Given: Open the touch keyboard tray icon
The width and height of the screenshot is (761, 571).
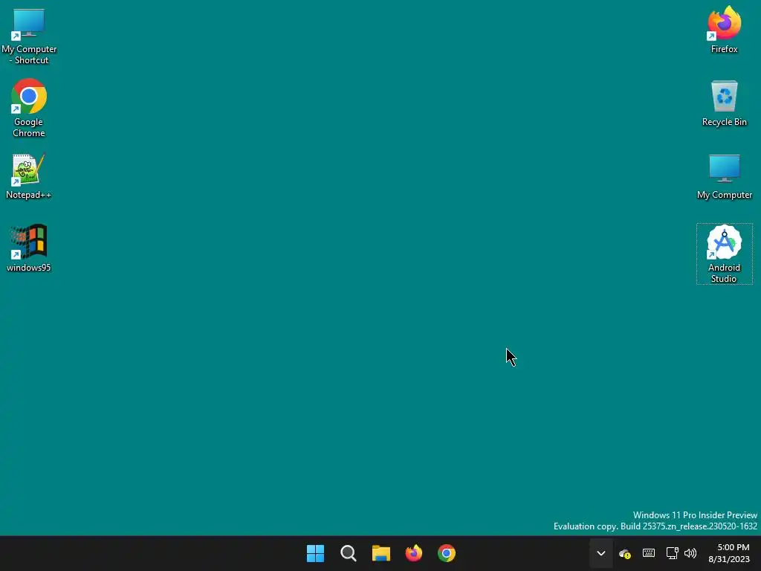Looking at the screenshot, I should pos(648,553).
